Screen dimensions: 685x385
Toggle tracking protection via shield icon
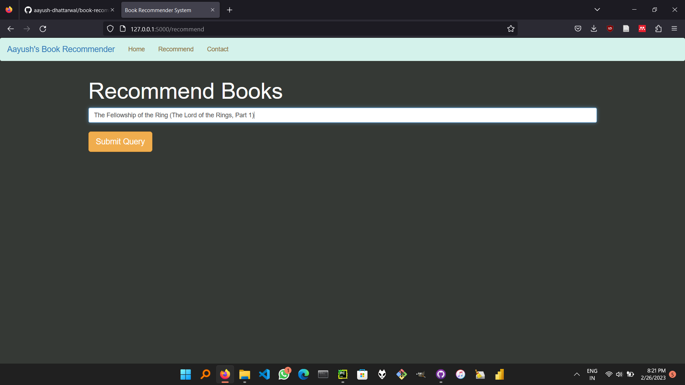point(110,29)
